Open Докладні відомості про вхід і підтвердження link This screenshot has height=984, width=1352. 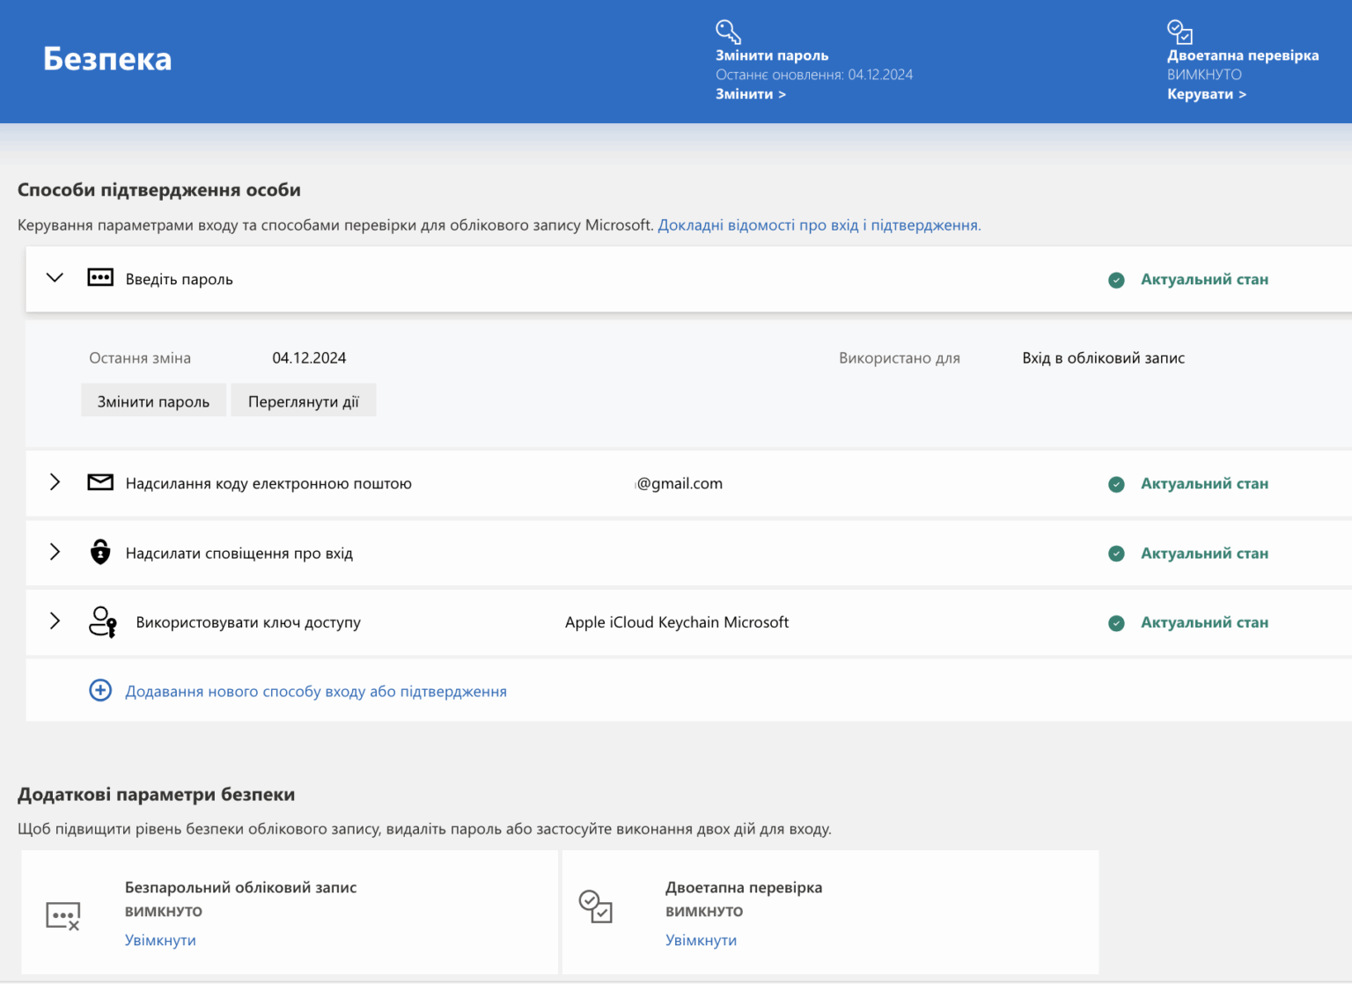coord(819,225)
